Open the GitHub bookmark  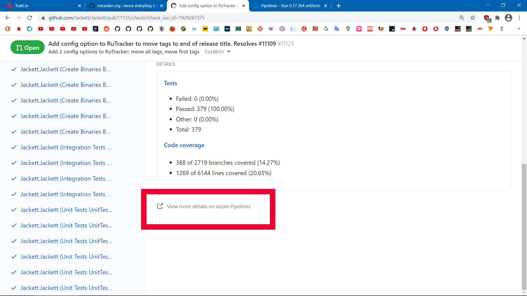117,29
